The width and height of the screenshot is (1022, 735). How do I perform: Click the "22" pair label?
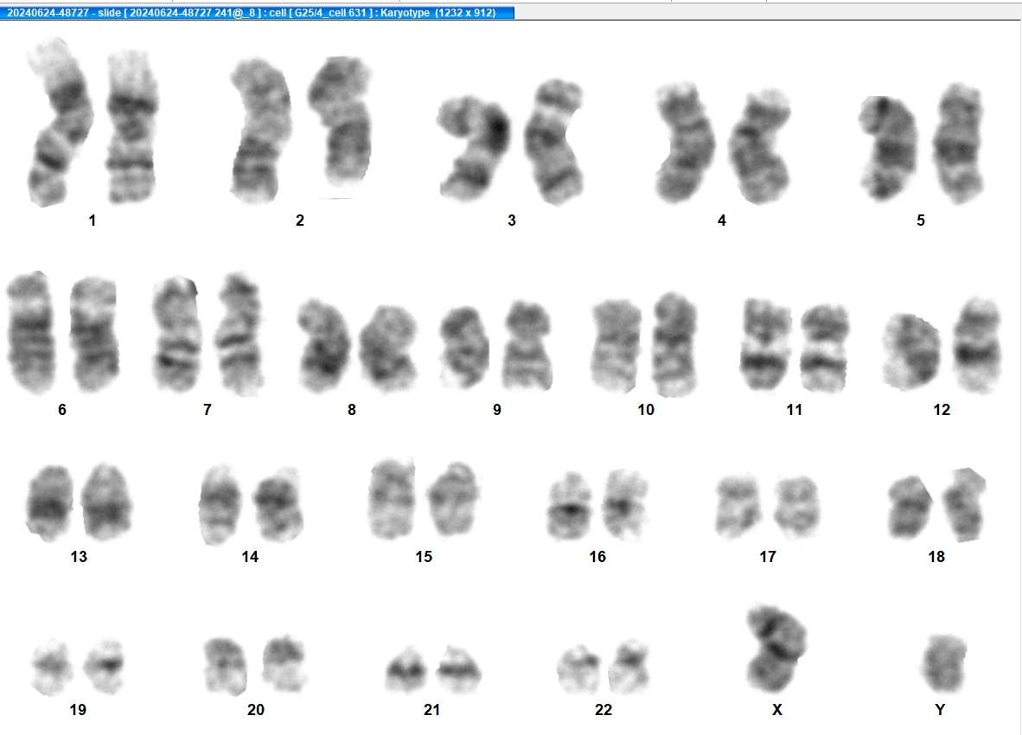604,710
